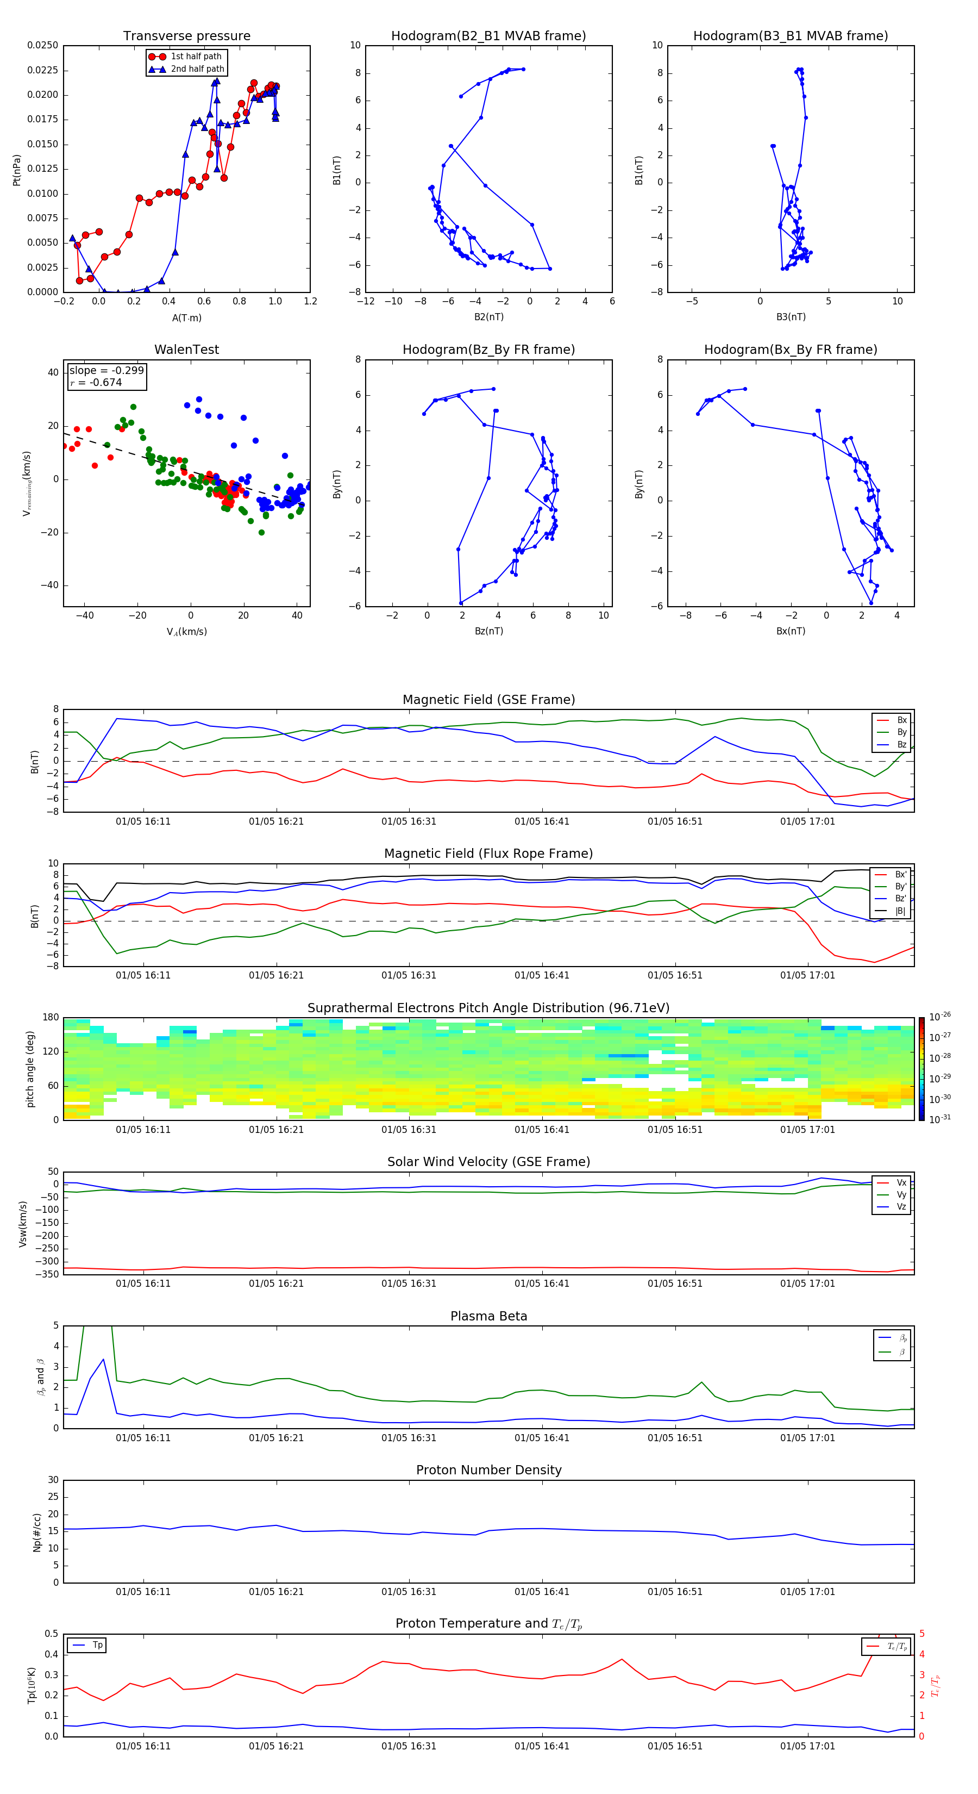Click the 'B2(nT)' x-axis label
Screen dimensions: 978x1794
click(x=488, y=317)
